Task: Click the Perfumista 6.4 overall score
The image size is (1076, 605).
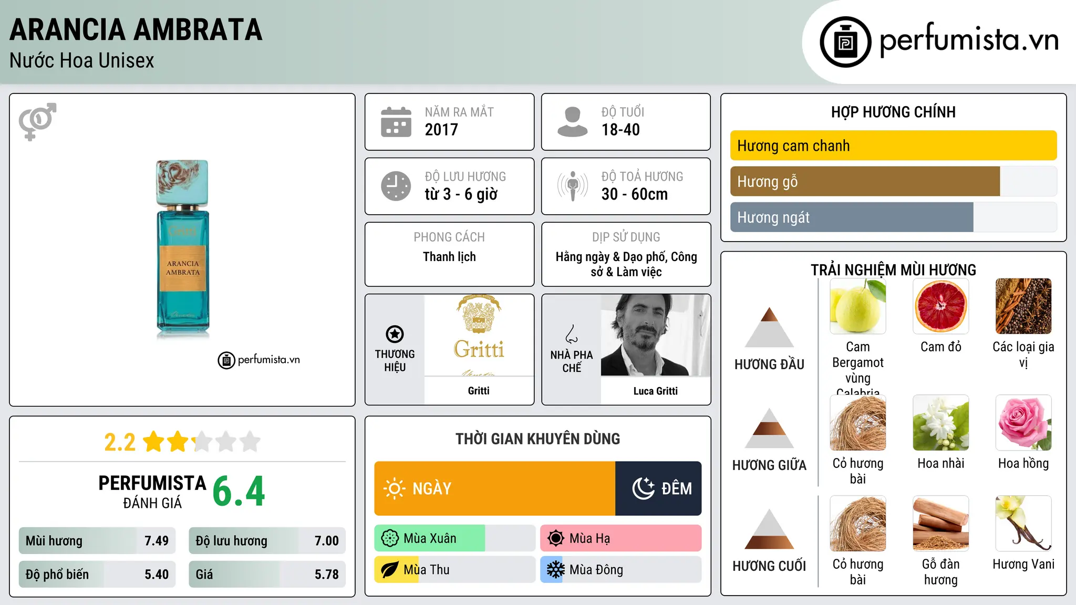Action: (239, 491)
